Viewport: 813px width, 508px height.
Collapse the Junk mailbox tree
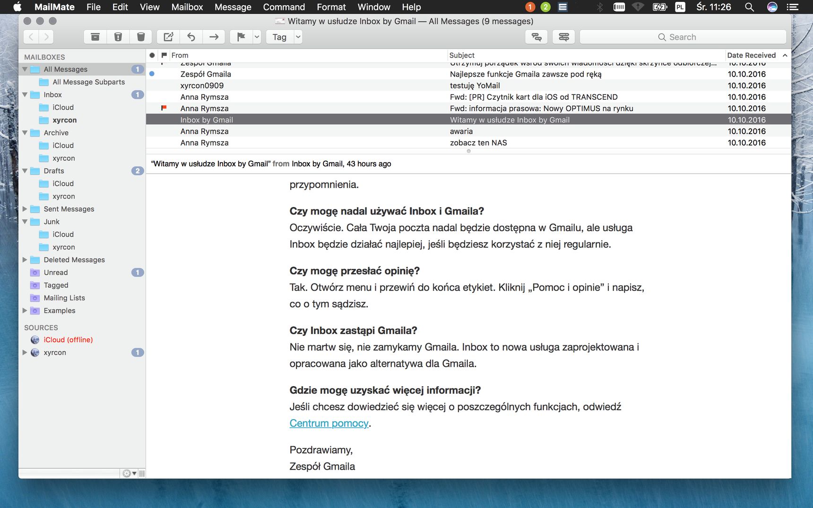(25, 222)
